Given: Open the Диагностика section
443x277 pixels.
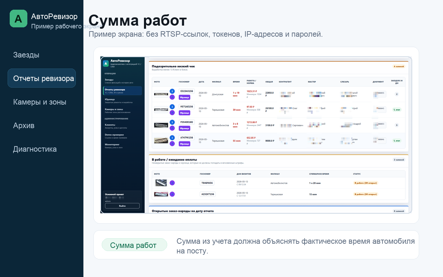Looking at the screenshot, I should 35,149.
